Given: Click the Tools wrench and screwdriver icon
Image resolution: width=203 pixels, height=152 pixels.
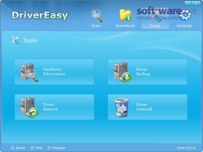Looking at the screenshot, I should point(156,16).
